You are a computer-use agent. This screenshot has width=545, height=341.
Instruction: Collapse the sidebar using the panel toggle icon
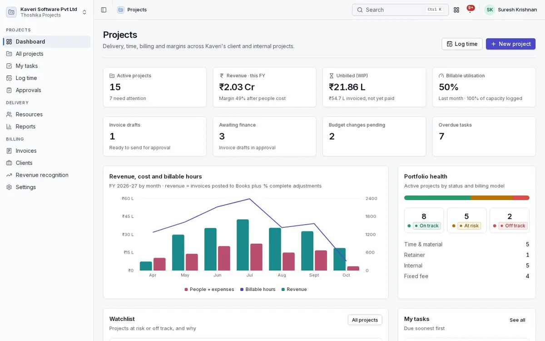click(x=104, y=10)
